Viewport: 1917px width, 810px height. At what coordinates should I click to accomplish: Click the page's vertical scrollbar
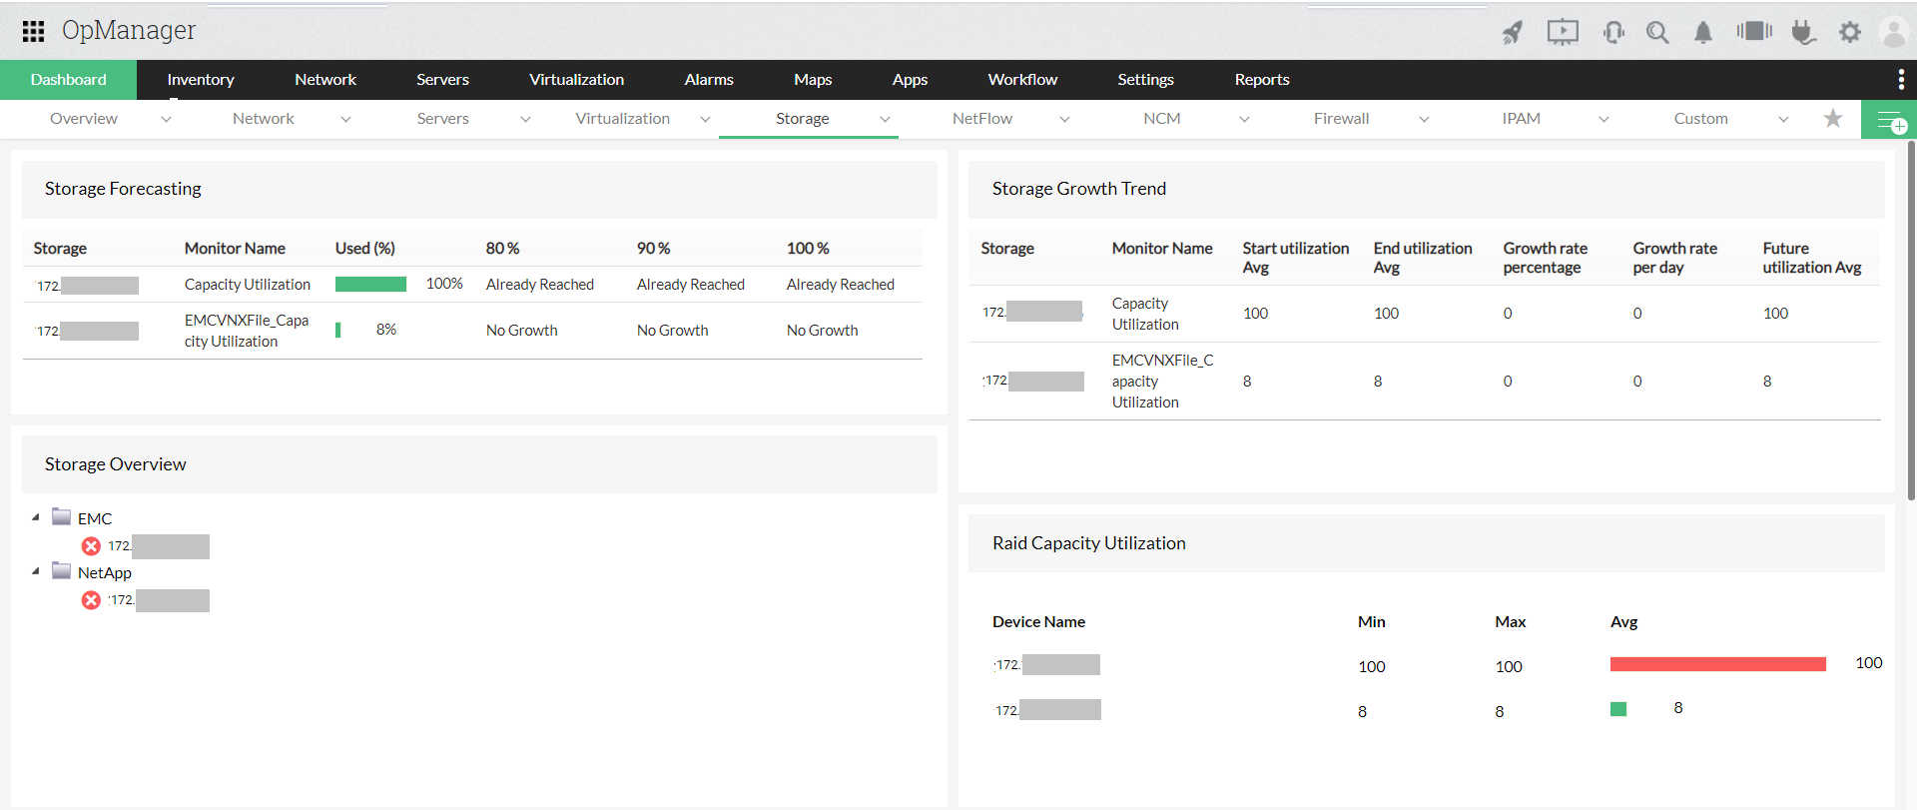point(1911,320)
